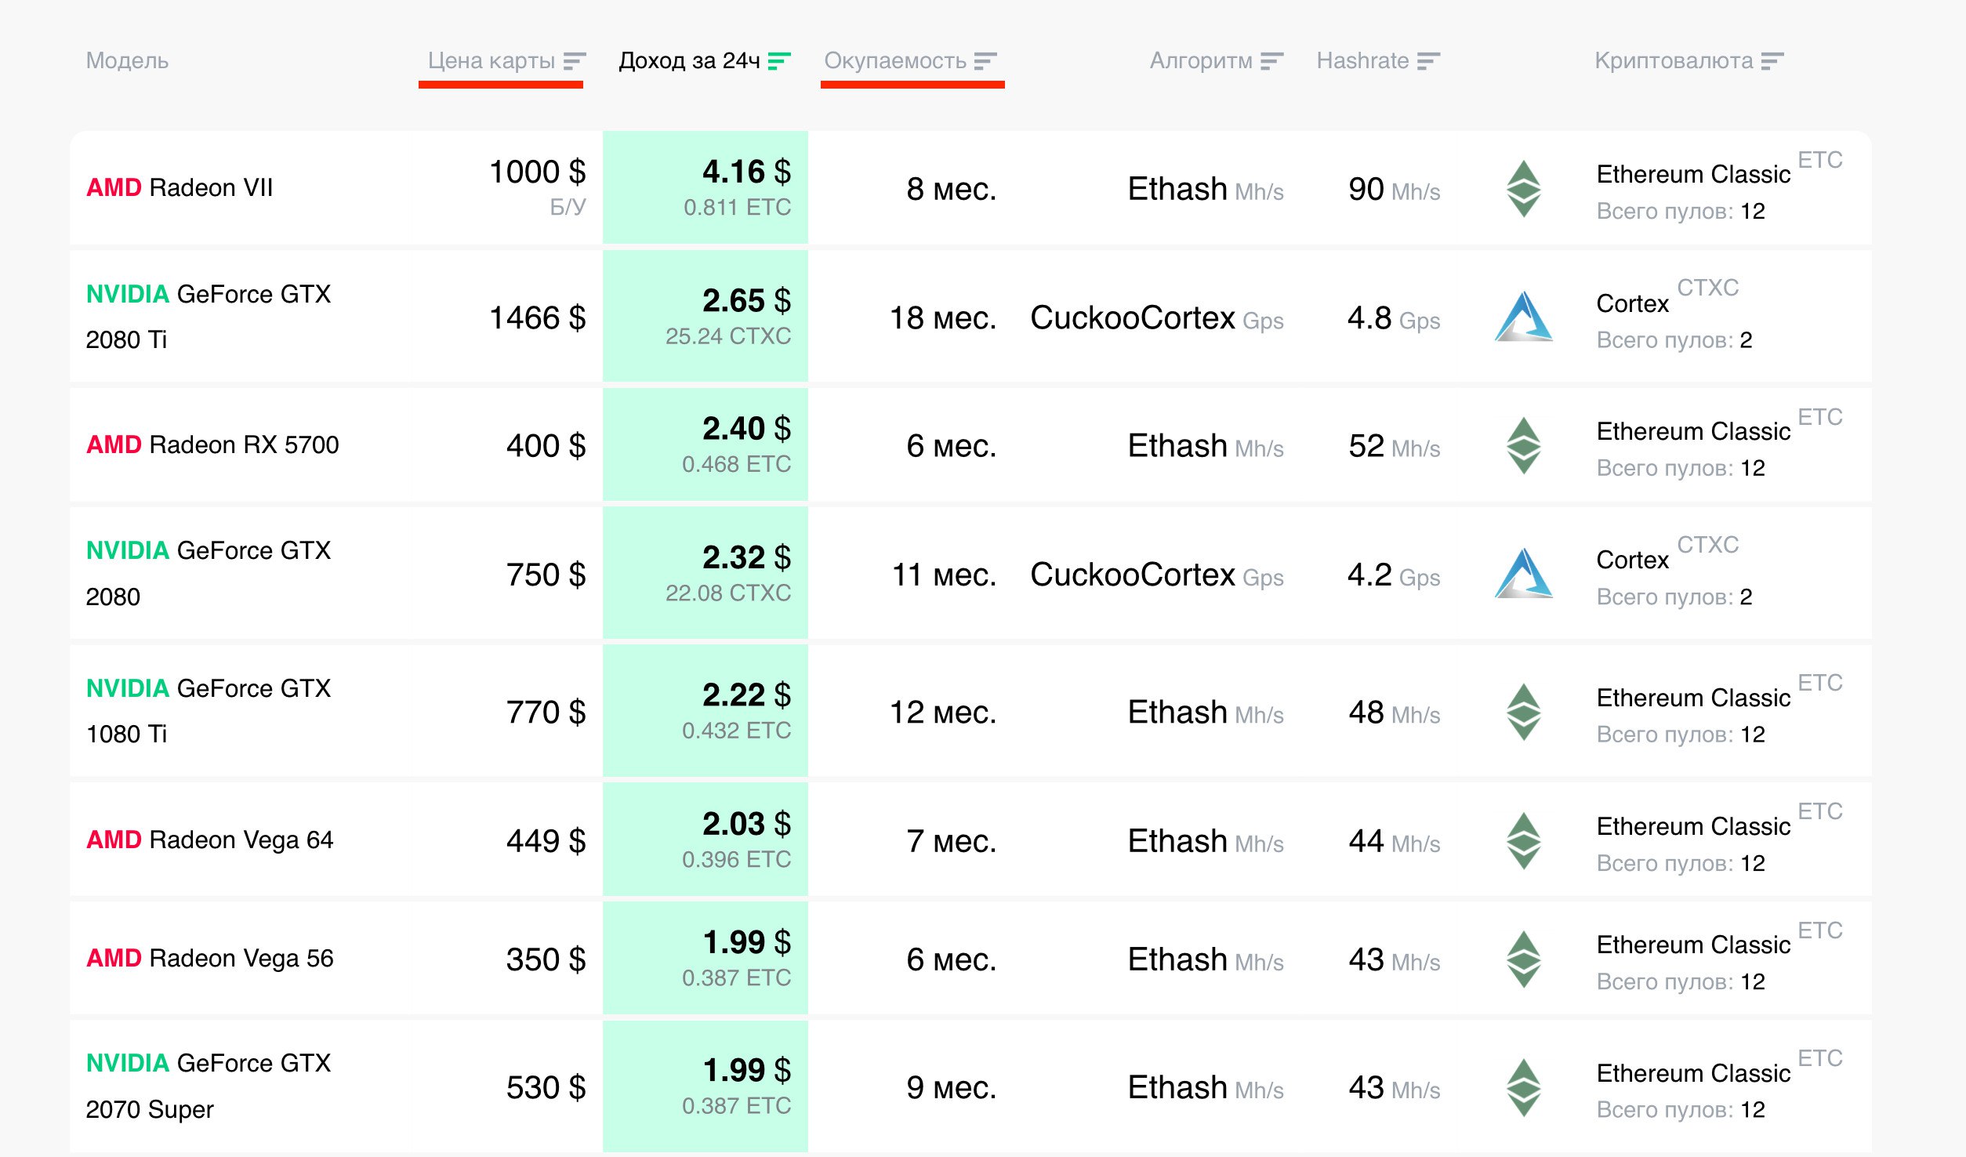Click 25.24 CTXC amount
The width and height of the screenshot is (1966, 1157).
pos(728,336)
